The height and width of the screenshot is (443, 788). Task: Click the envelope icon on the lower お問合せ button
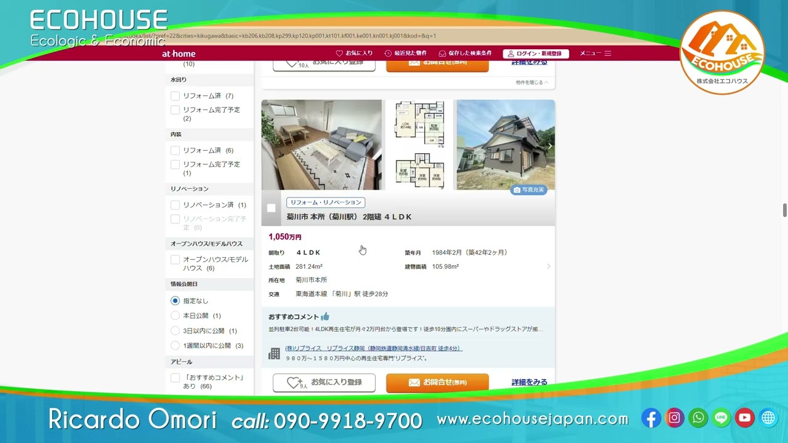(x=414, y=383)
